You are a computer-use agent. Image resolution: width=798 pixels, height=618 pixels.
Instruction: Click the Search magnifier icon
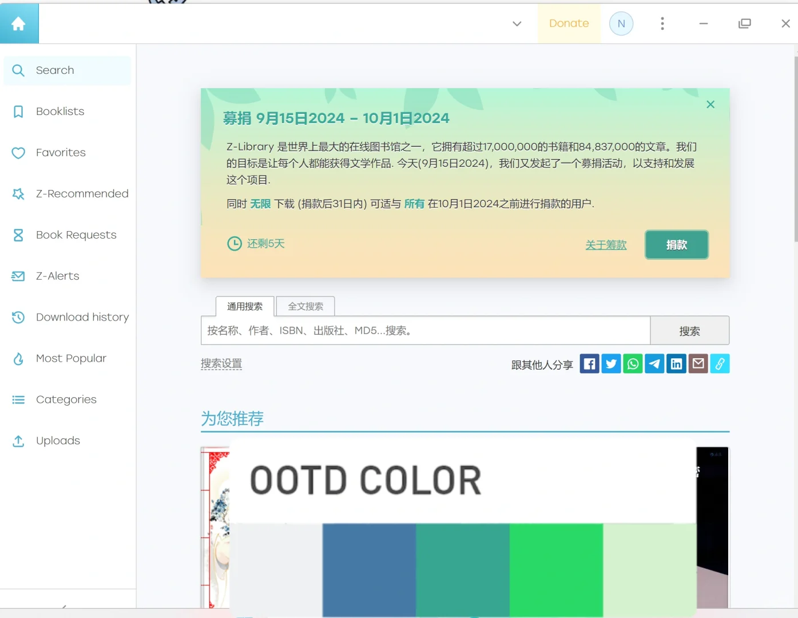coord(18,70)
